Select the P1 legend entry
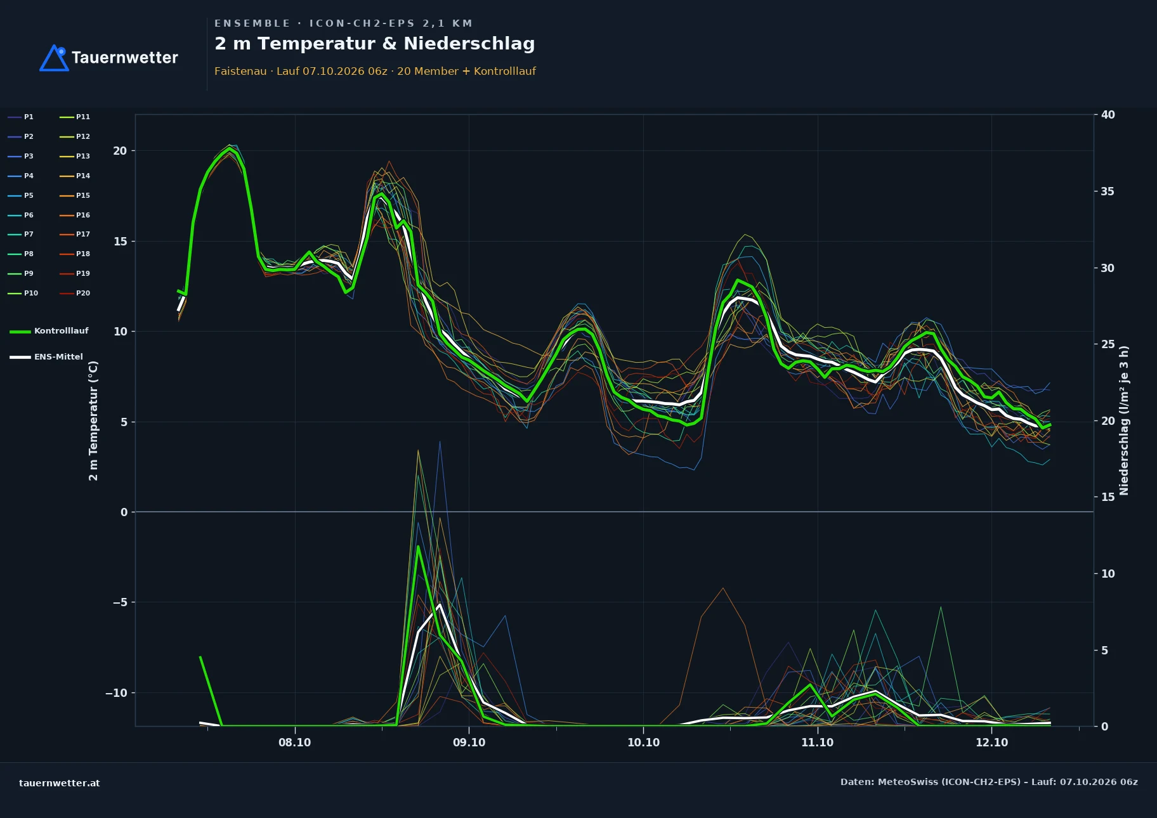This screenshot has width=1157, height=818. point(20,117)
